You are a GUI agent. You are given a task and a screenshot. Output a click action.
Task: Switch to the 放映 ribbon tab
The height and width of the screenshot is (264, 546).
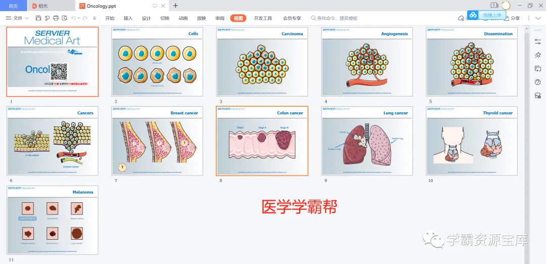pos(201,18)
